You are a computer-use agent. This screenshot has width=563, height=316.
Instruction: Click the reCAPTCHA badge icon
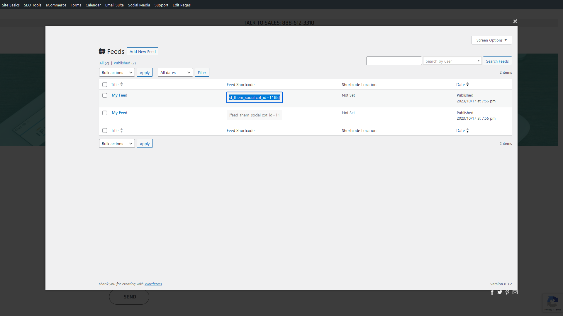point(552,302)
